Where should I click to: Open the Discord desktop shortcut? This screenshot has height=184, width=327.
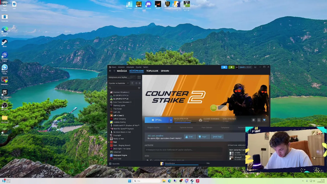148,5
